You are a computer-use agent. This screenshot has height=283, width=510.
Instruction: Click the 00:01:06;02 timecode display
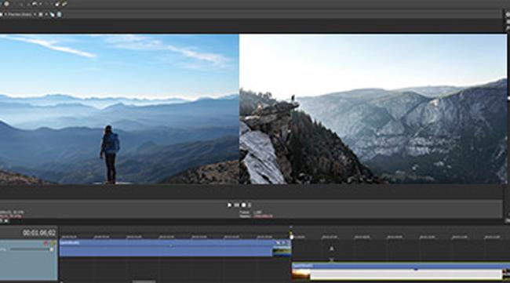39,233
